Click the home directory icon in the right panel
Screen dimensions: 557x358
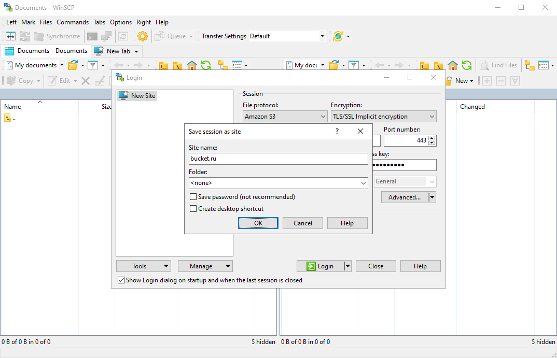coord(453,65)
